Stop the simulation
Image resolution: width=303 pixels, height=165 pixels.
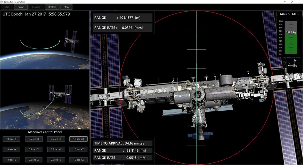[66, 7]
